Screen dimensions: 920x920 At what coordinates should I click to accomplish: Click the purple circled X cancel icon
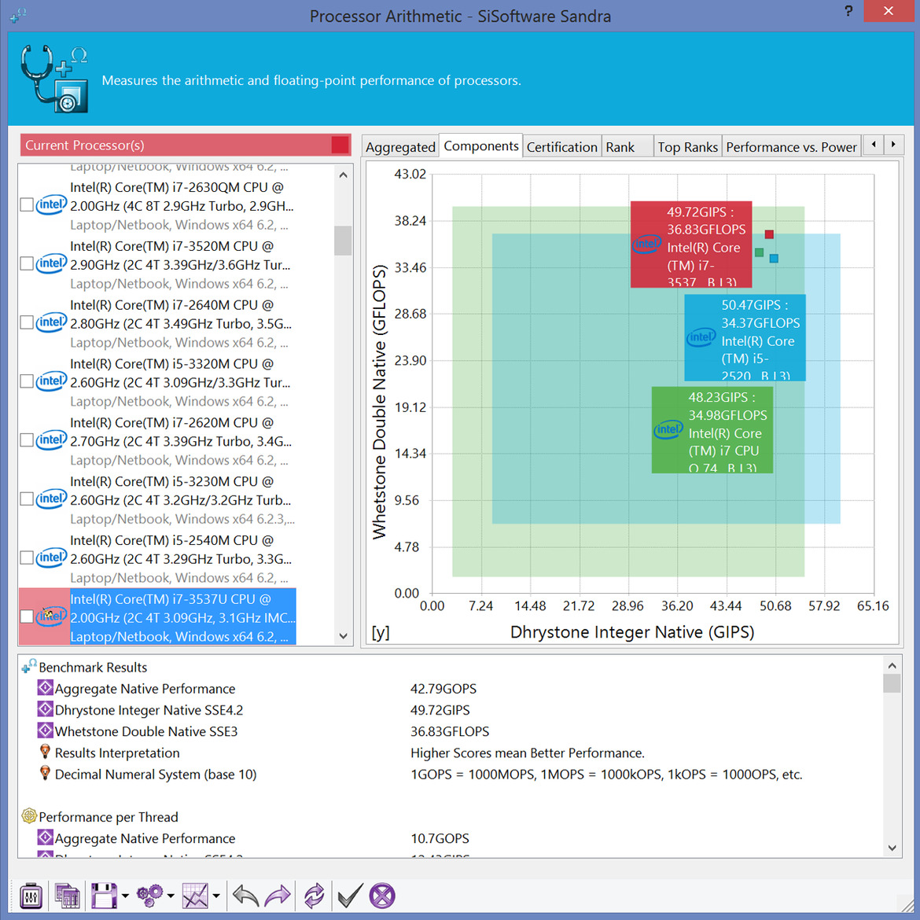[382, 896]
